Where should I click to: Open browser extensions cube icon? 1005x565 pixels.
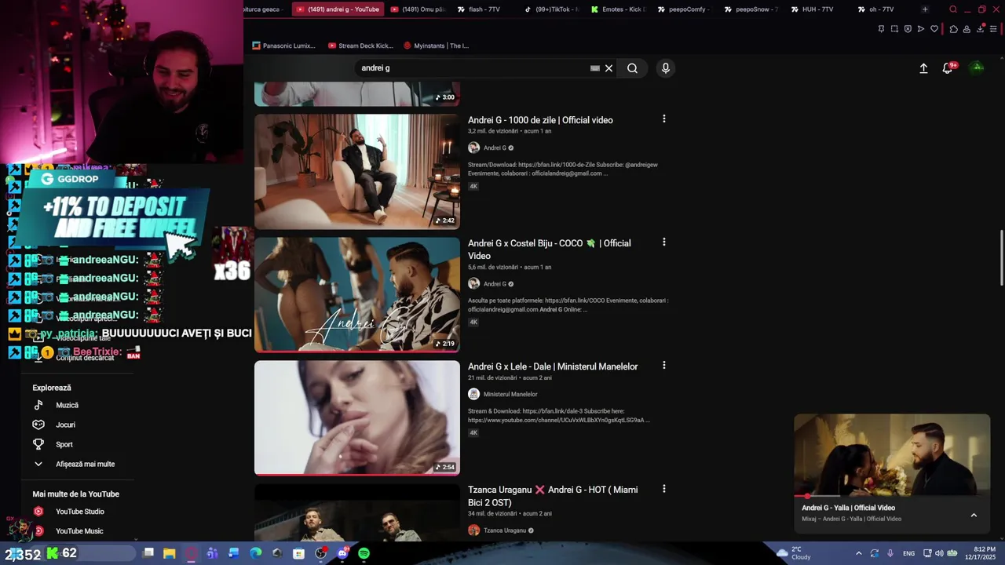(953, 29)
